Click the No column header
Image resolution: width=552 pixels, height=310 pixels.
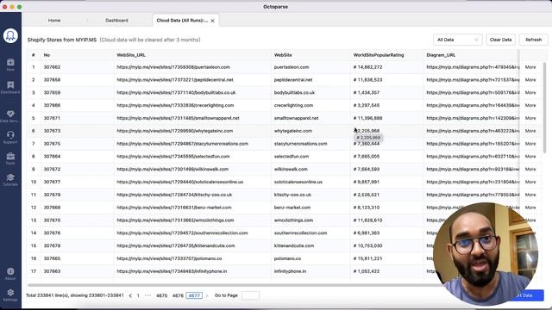point(47,55)
